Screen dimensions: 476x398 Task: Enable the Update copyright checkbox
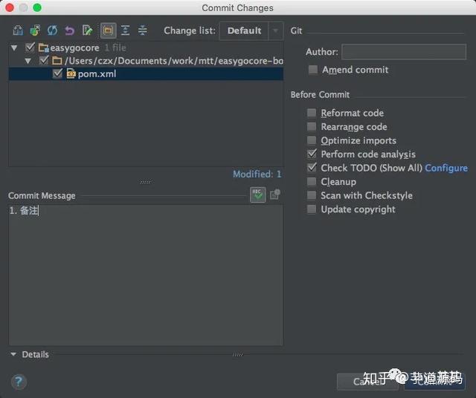[312, 209]
